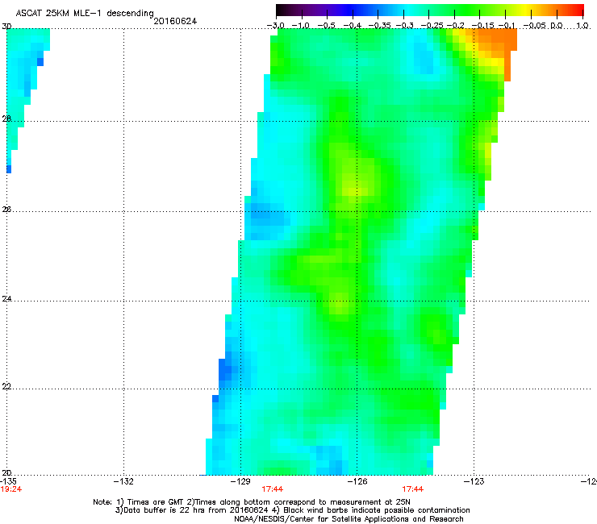Click the NOAA/NESDIS Center for Satellite Applications credit
597x524 pixels.
pos(349,519)
